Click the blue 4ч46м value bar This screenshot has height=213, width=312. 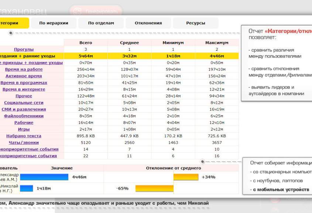coord(44,177)
